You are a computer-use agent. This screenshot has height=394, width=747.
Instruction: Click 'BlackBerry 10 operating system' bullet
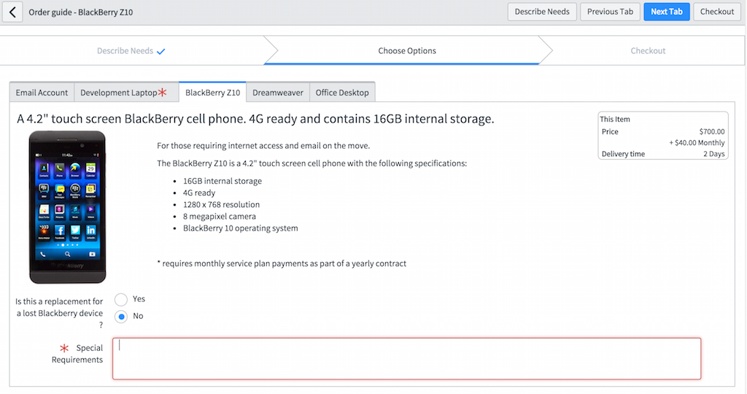(241, 228)
